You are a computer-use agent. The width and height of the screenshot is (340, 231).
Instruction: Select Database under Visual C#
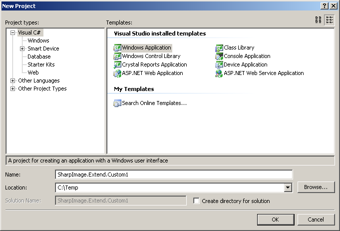[39, 56]
